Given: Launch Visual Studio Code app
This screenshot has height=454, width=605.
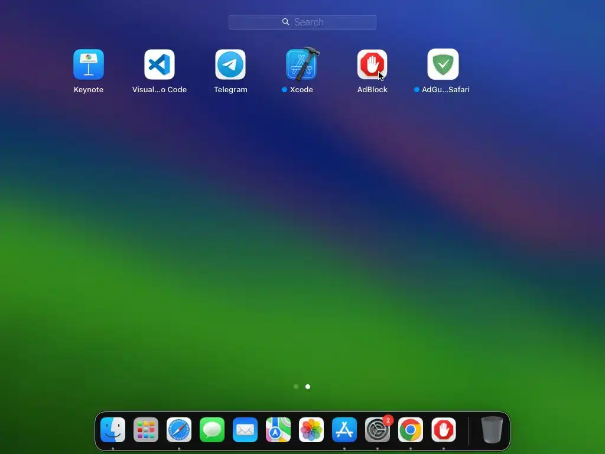Looking at the screenshot, I should [x=160, y=64].
